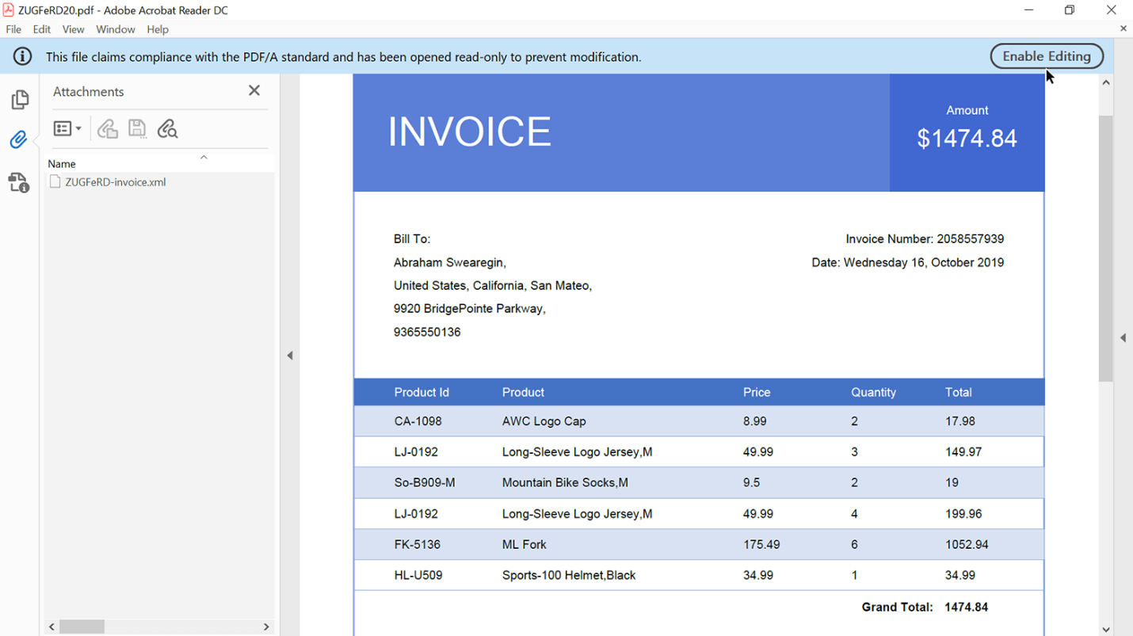Open the File menu
Screen dimensions: 1133x636
[x=13, y=29]
